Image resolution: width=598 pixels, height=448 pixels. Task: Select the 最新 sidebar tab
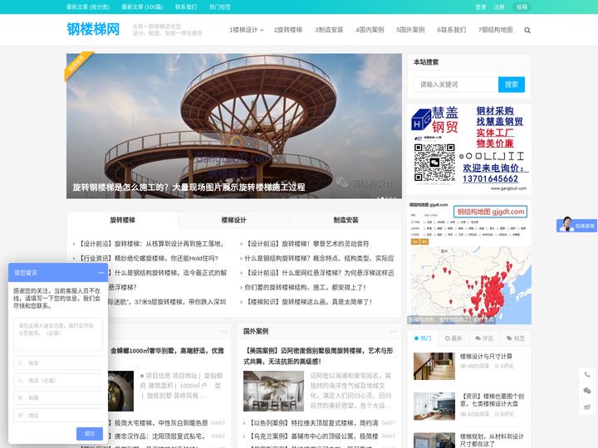click(x=453, y=338)
